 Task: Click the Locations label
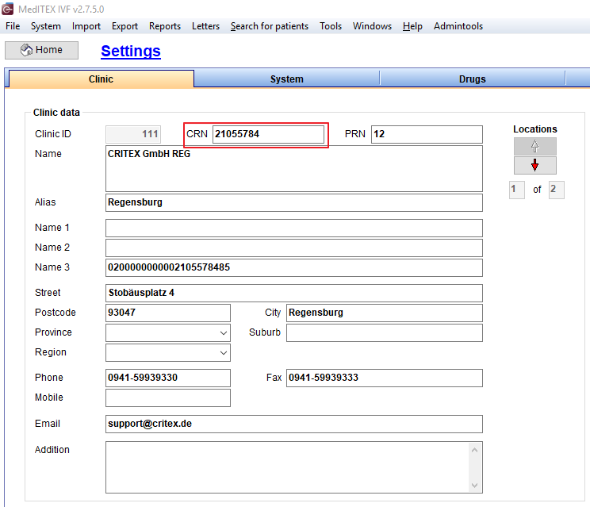(x=534, y=129)
